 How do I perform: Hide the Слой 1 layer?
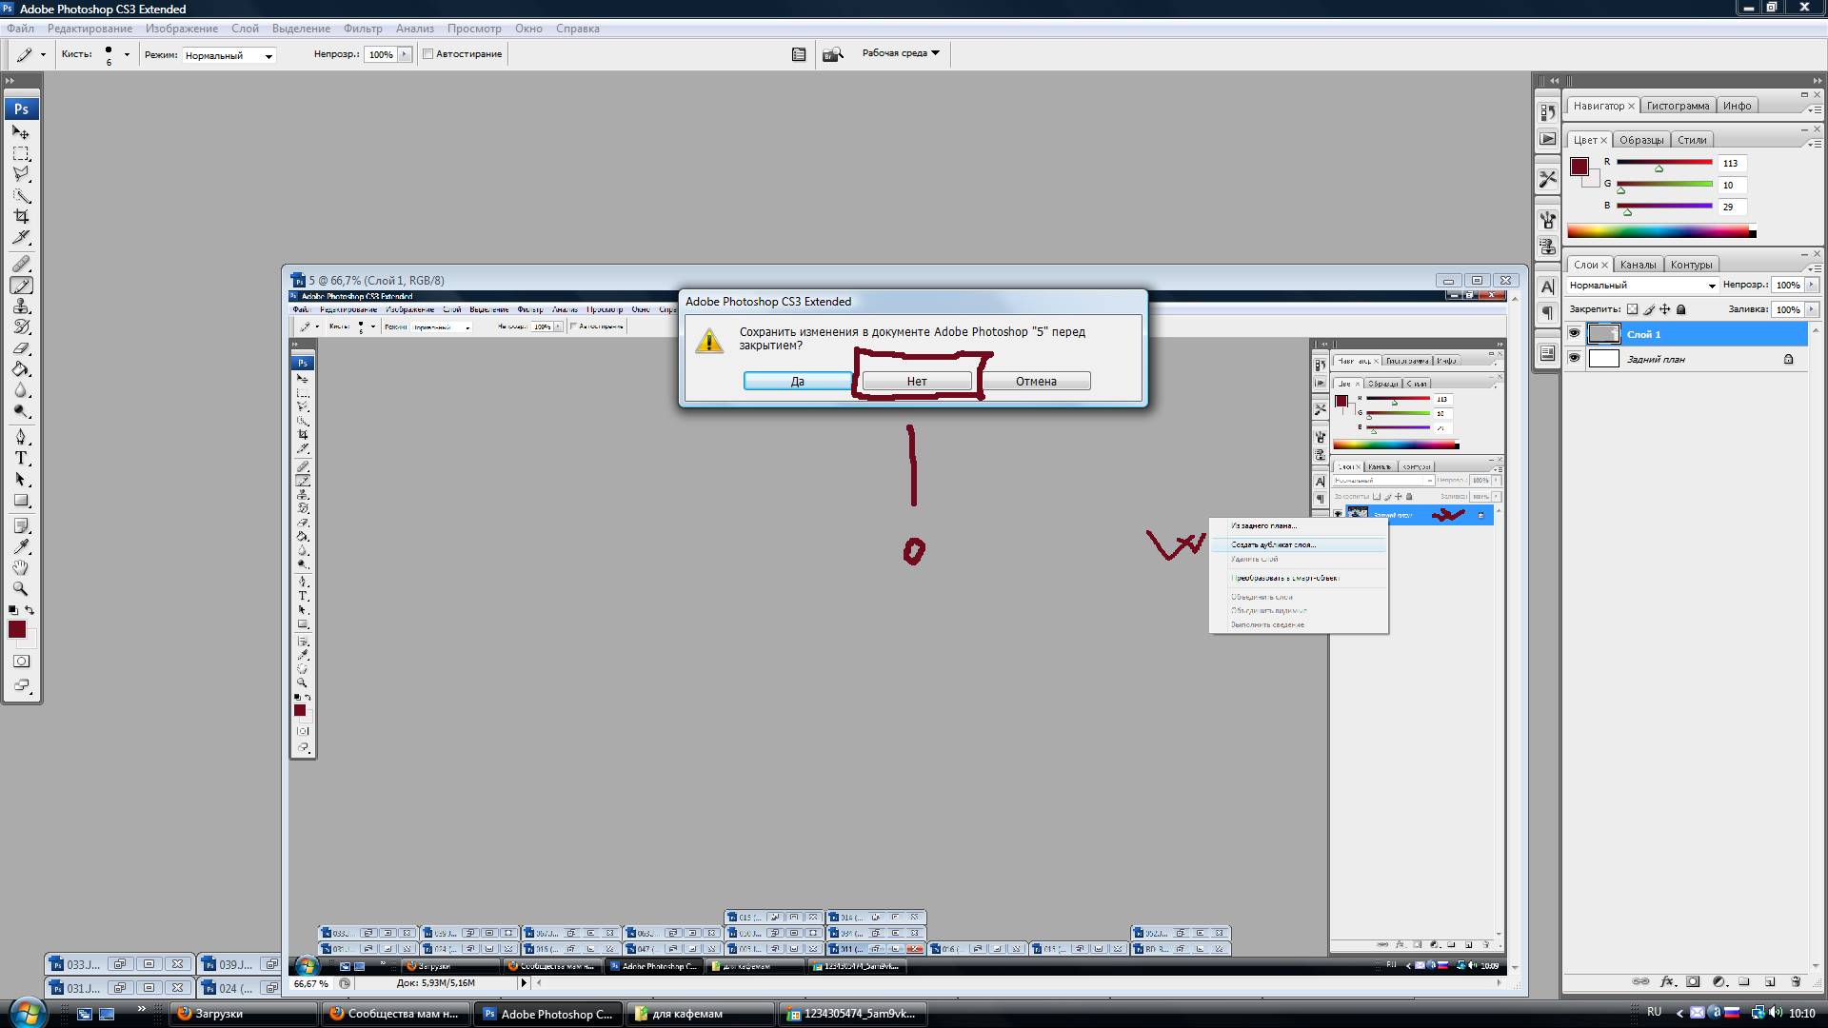[1574, 333]
